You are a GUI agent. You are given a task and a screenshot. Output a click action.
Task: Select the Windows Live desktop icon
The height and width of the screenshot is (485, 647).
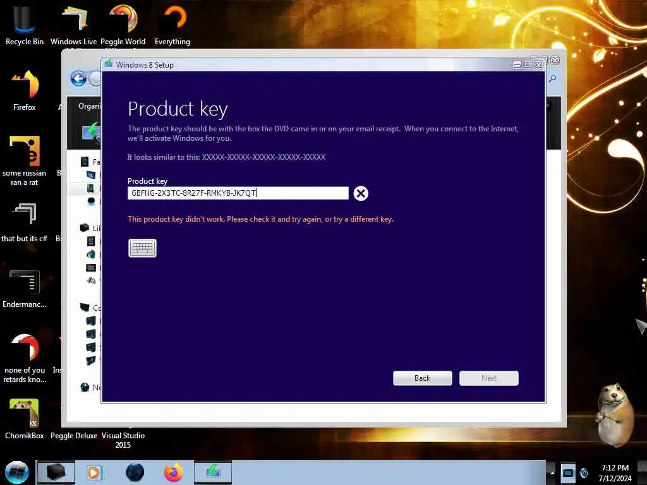(74, 25)
